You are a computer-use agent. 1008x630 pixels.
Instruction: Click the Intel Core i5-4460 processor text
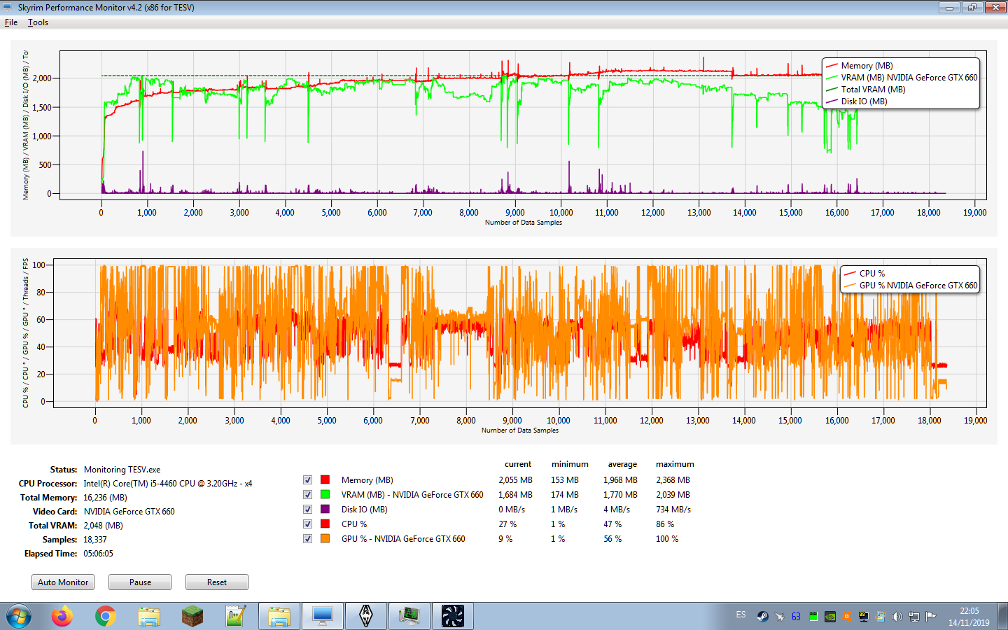click(x=168, y=484)
